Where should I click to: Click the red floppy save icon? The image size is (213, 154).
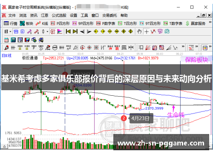[x=27, y=40]
